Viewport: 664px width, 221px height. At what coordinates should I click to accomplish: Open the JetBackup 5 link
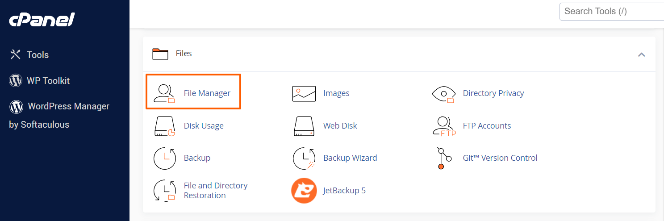point(344,191)
